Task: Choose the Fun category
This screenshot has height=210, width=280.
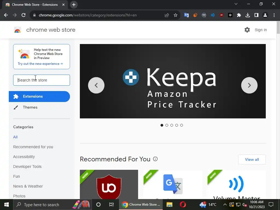Action: point(16,176)
